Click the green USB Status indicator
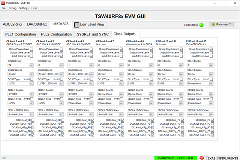Screen dimensions: 240x160 [201, 25]
